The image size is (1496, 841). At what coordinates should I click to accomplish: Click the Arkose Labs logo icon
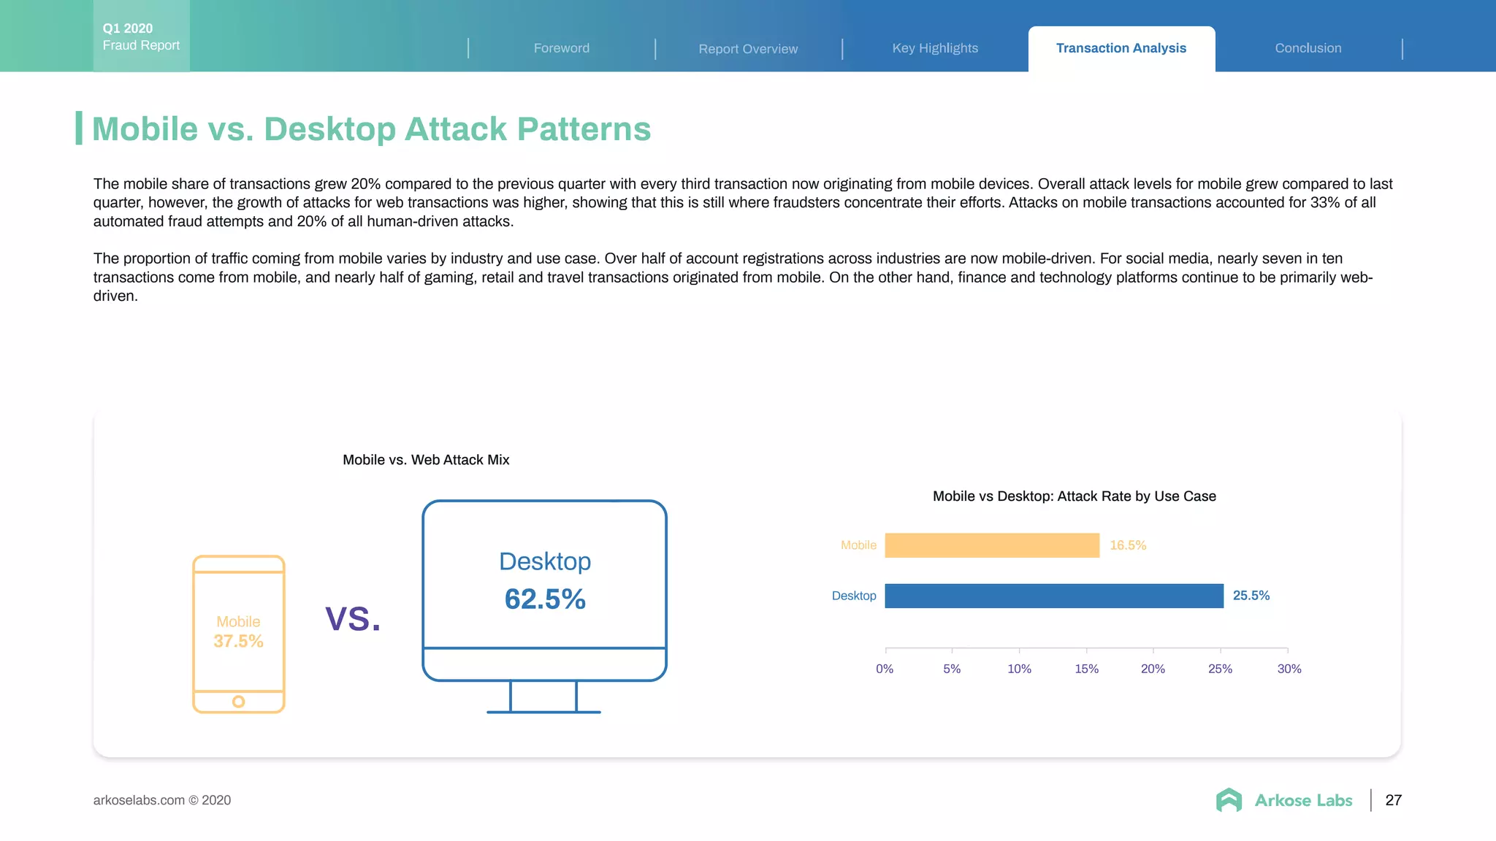(1229, 800)
